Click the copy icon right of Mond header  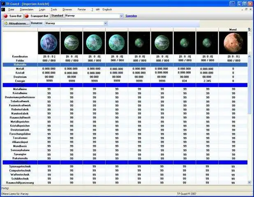click(249, 30)
